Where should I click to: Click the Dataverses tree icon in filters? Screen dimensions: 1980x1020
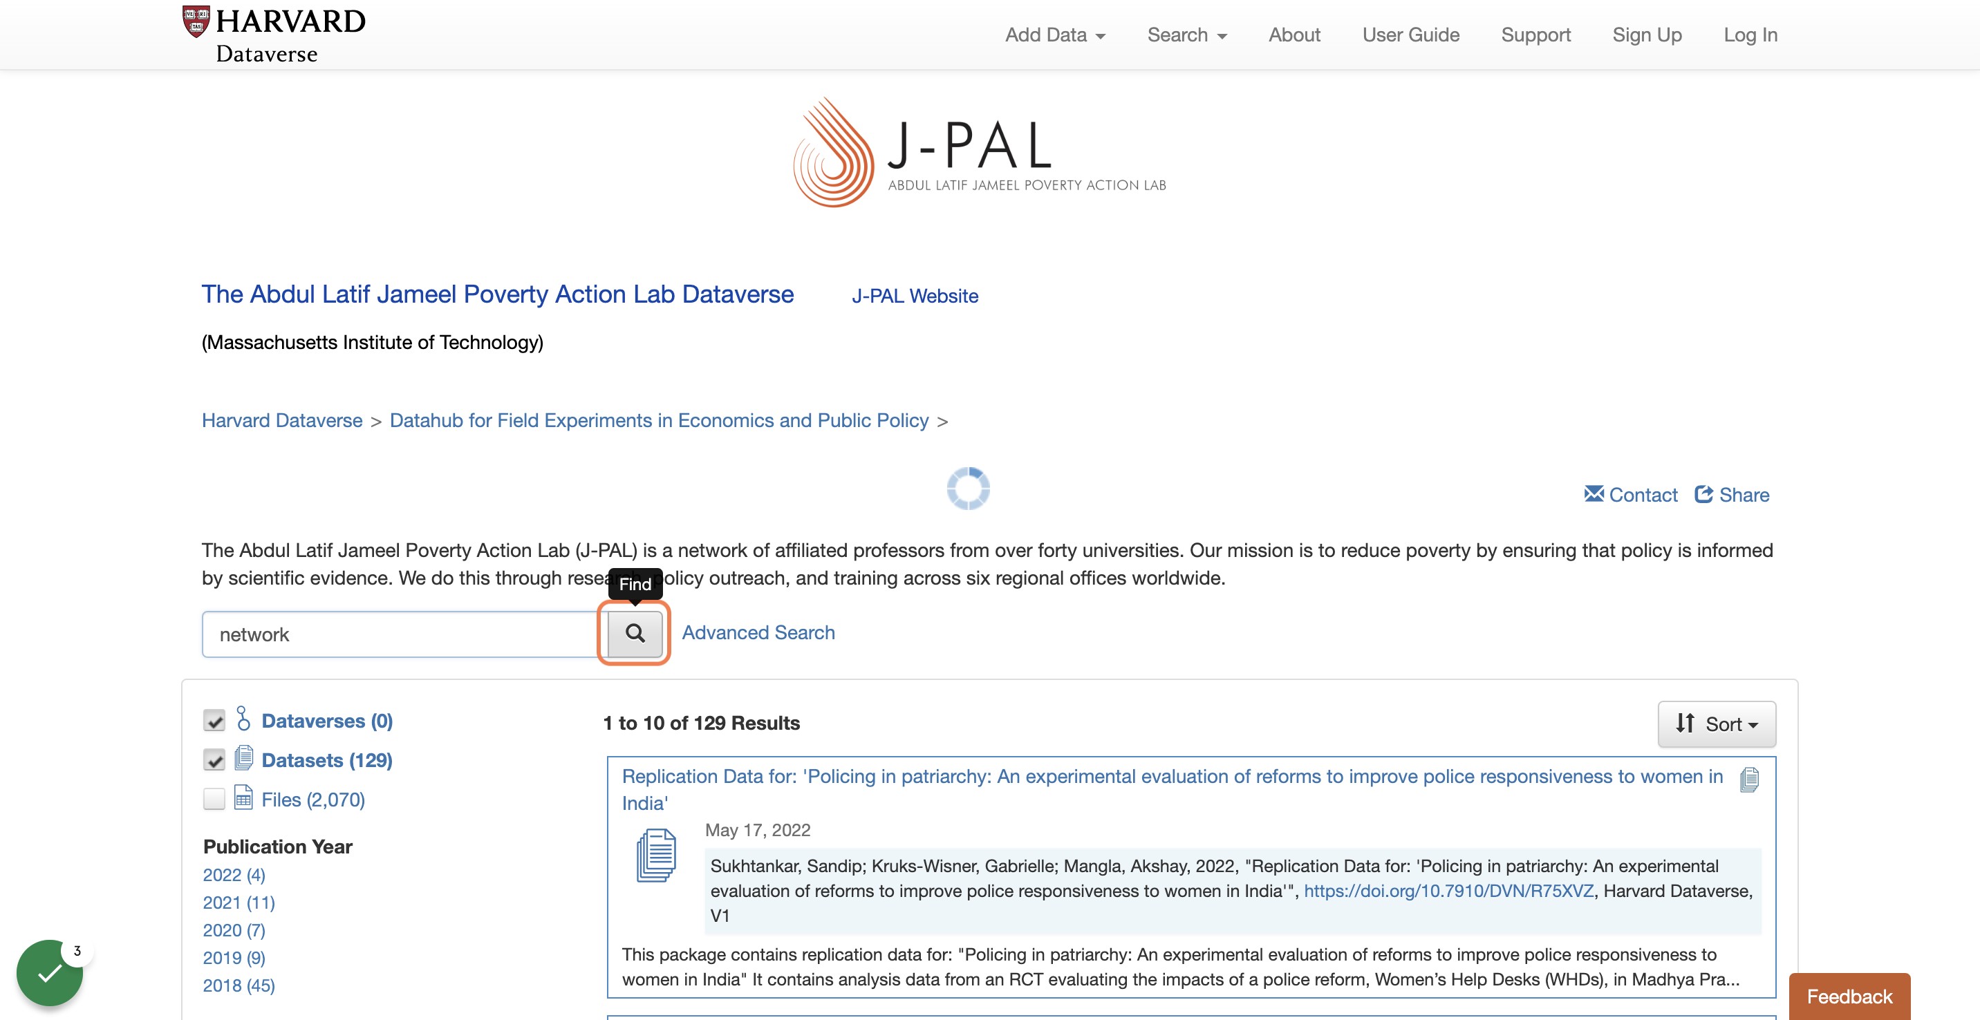[243, 719]
